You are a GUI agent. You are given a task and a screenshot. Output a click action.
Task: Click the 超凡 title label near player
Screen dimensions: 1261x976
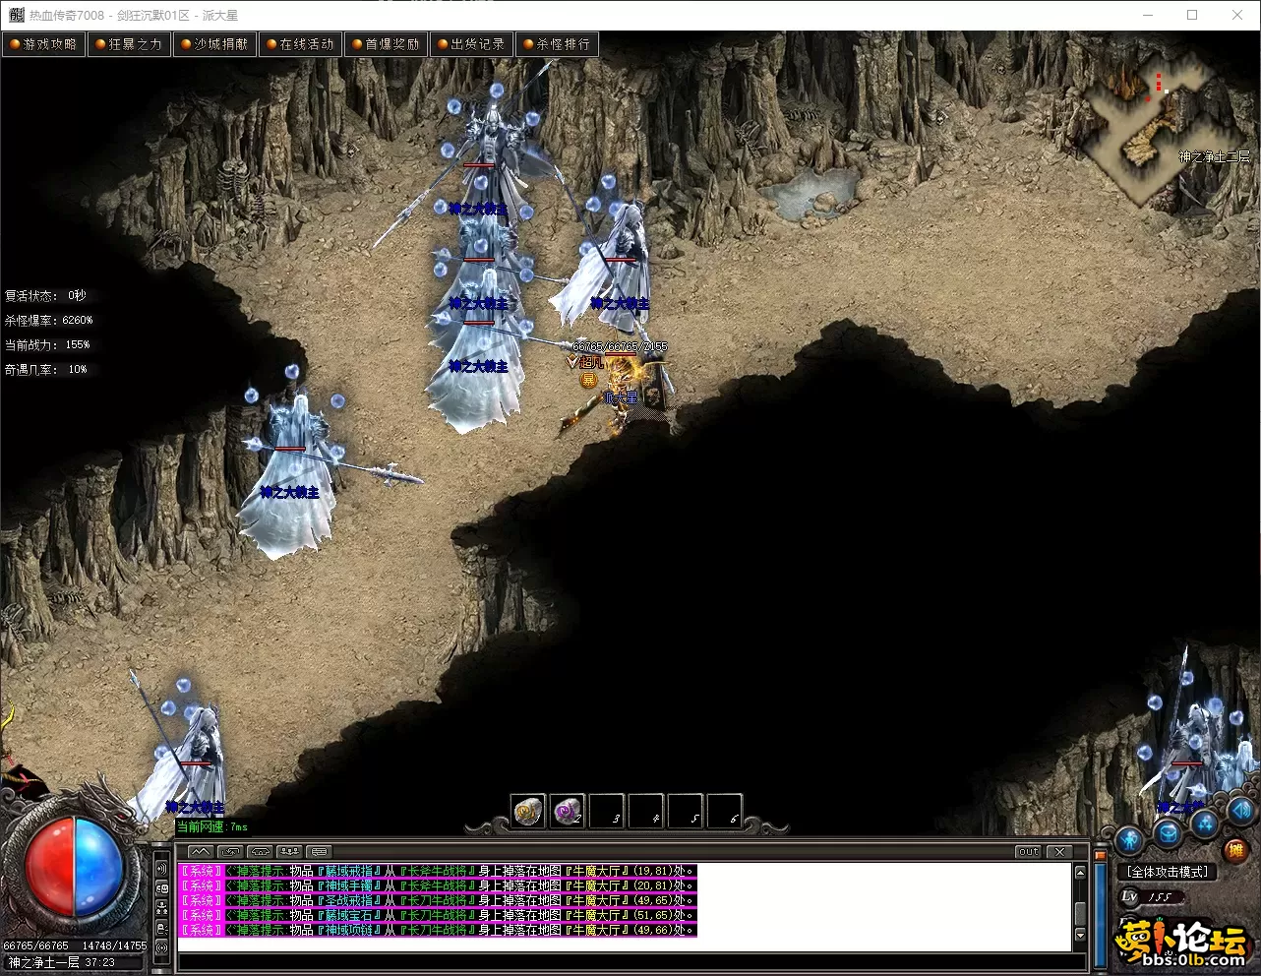[x=591, y=363]
